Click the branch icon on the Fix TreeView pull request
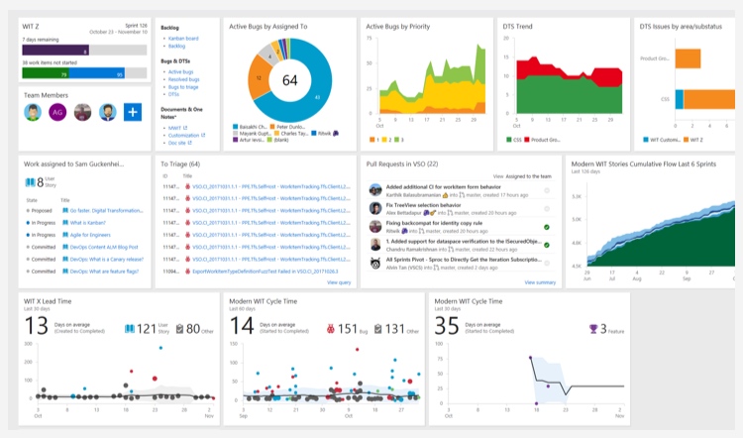Image resolution: width=743 pixels, height=438 pixels. tap(452, 213)
